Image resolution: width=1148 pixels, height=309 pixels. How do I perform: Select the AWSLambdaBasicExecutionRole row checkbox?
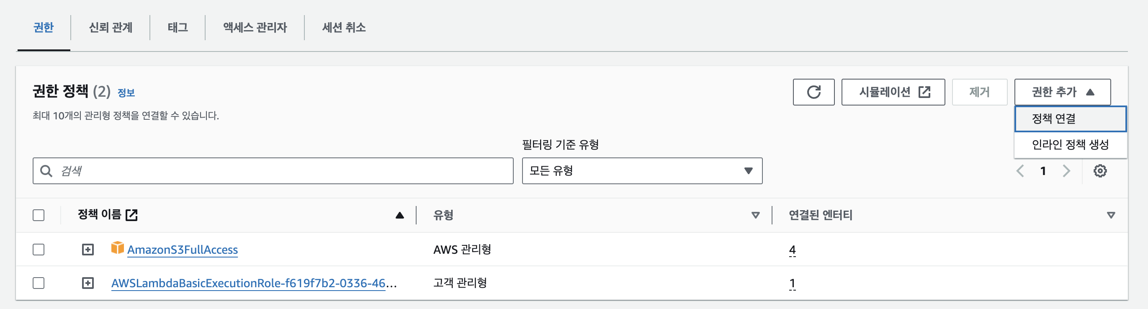[39, 283]
